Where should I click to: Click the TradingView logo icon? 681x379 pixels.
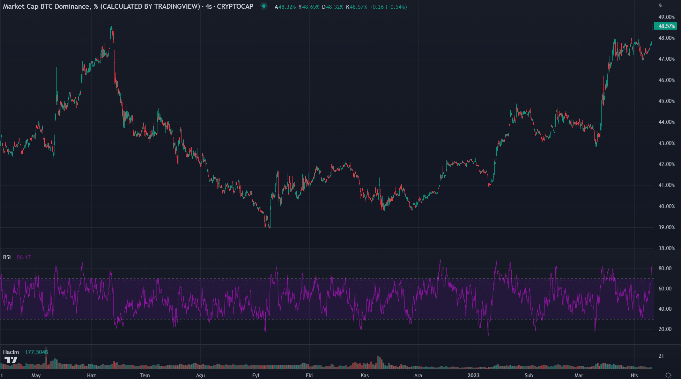pos(10,360)
